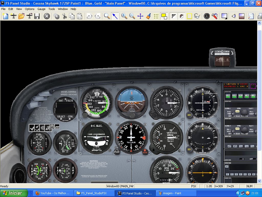Toggle the dot grid display
262x197 pixels.
(x=156, y=16)
